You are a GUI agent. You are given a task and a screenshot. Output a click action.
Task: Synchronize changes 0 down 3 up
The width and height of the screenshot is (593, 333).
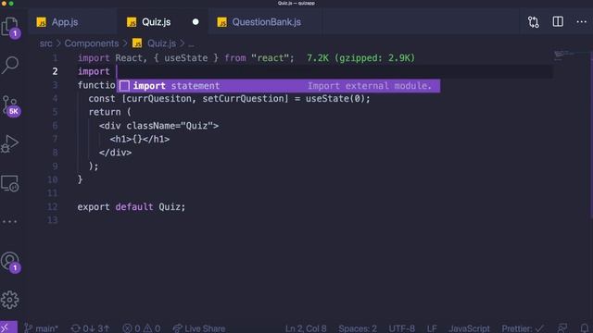coord(91,328)
